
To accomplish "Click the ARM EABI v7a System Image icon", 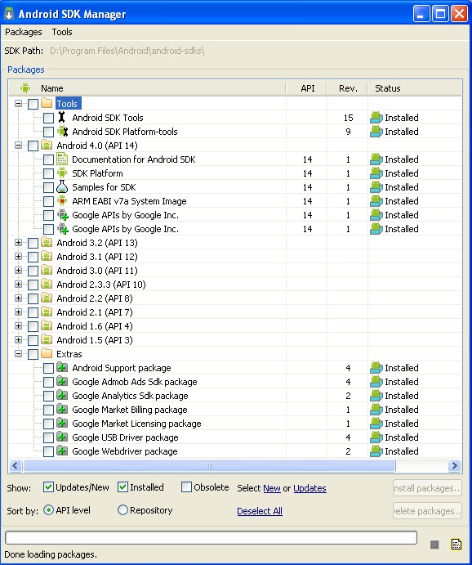I will coord(62,200).
